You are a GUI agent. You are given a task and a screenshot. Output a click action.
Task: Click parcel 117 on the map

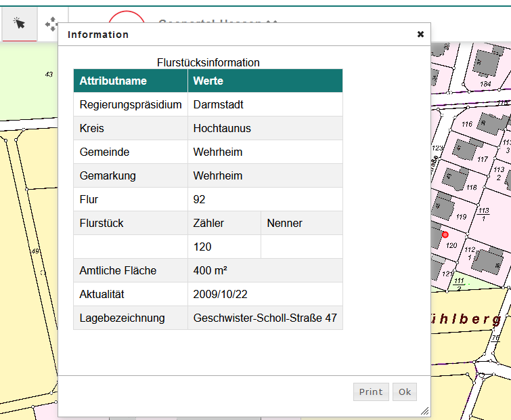pos(482,160)
